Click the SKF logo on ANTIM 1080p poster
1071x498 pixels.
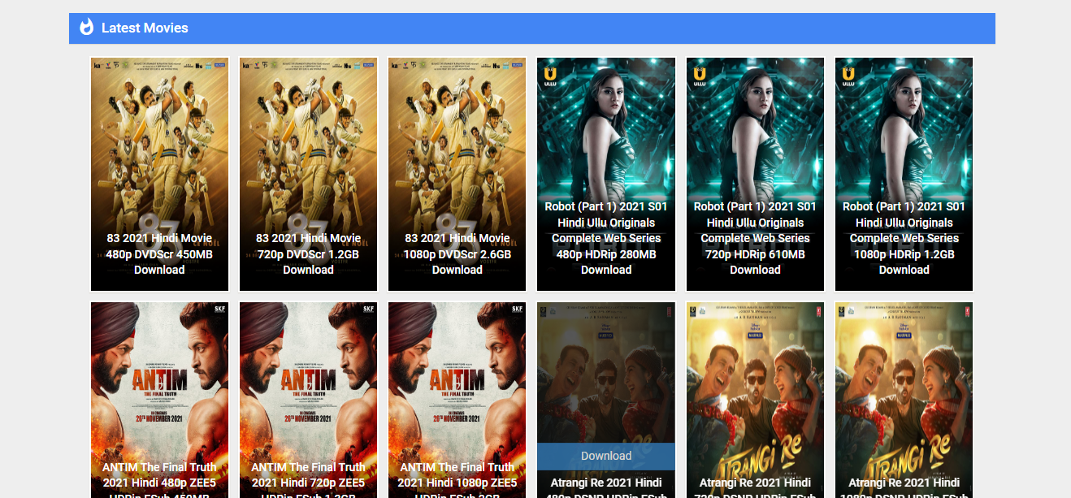[517, 310]
